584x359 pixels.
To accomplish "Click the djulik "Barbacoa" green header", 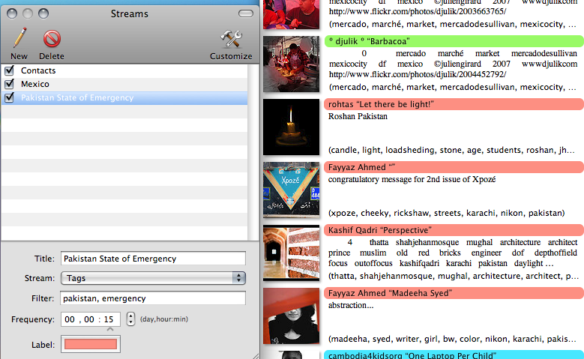I will click(x=454, y=41).
